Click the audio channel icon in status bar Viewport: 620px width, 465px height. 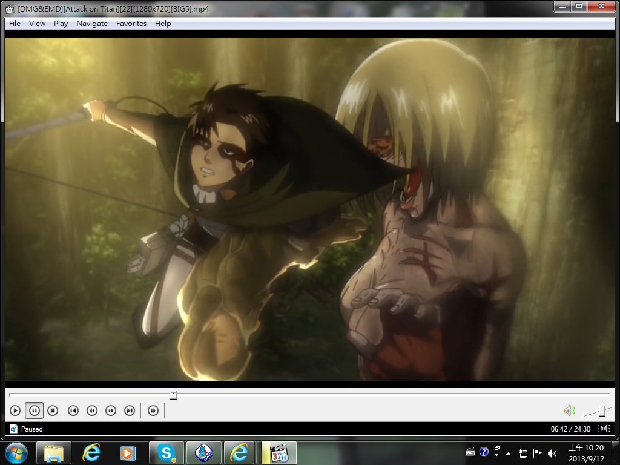click(604, 428)
